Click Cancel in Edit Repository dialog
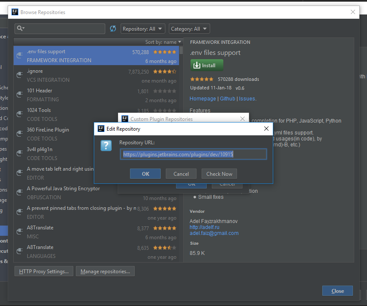 click(x=181, y=174)
